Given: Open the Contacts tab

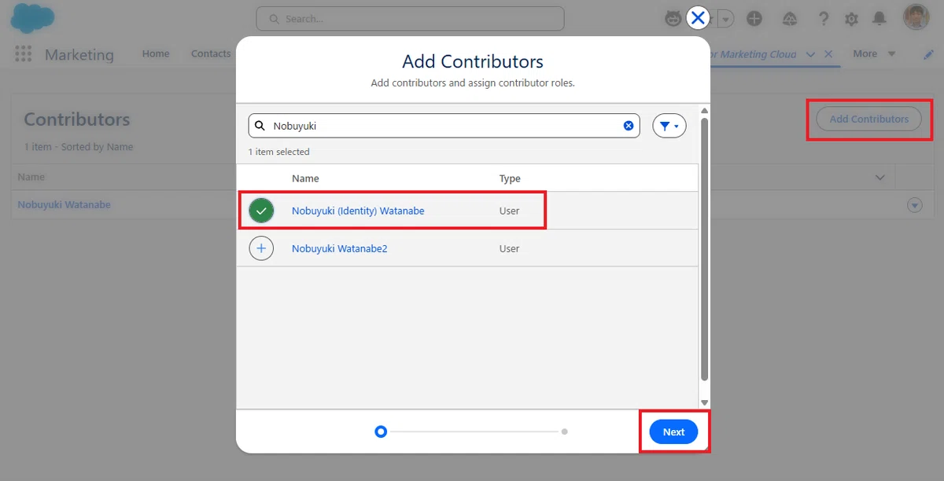Looking at the screenshot, I should (x=211, y=53).
